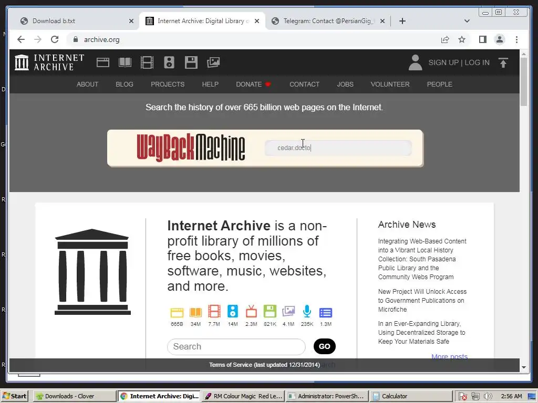This screenshot has width=538, height=403.
Task: Open the HELP menu item
Action: coord(210,84)
